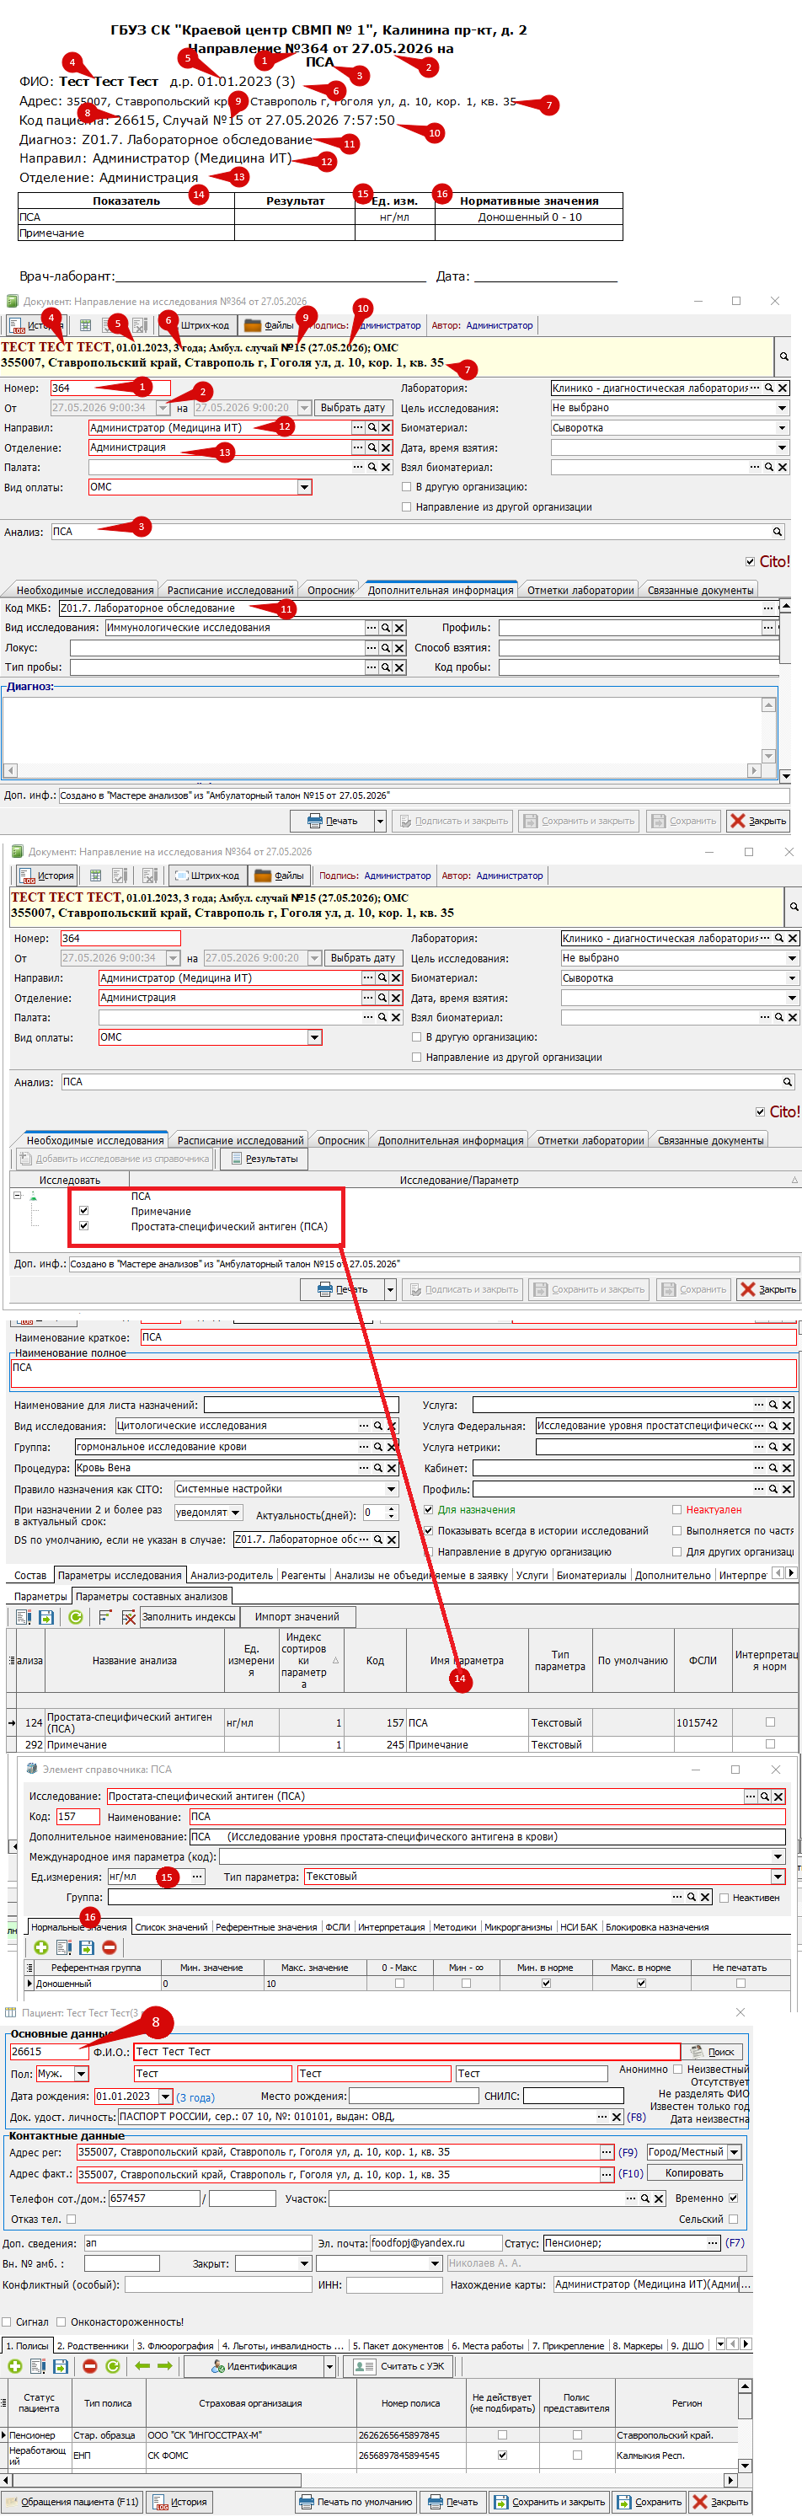Click Актуальность(дней) stepper arrows

[392, 1513]
